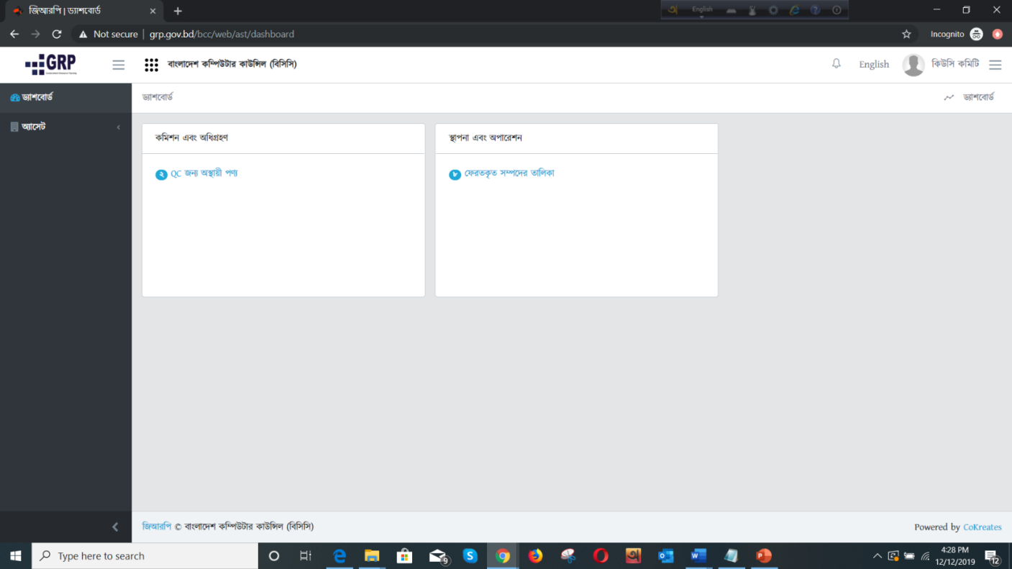Collapse sidebar using the bottom arrow
The image size is (1012, 569).
(115, 527)
